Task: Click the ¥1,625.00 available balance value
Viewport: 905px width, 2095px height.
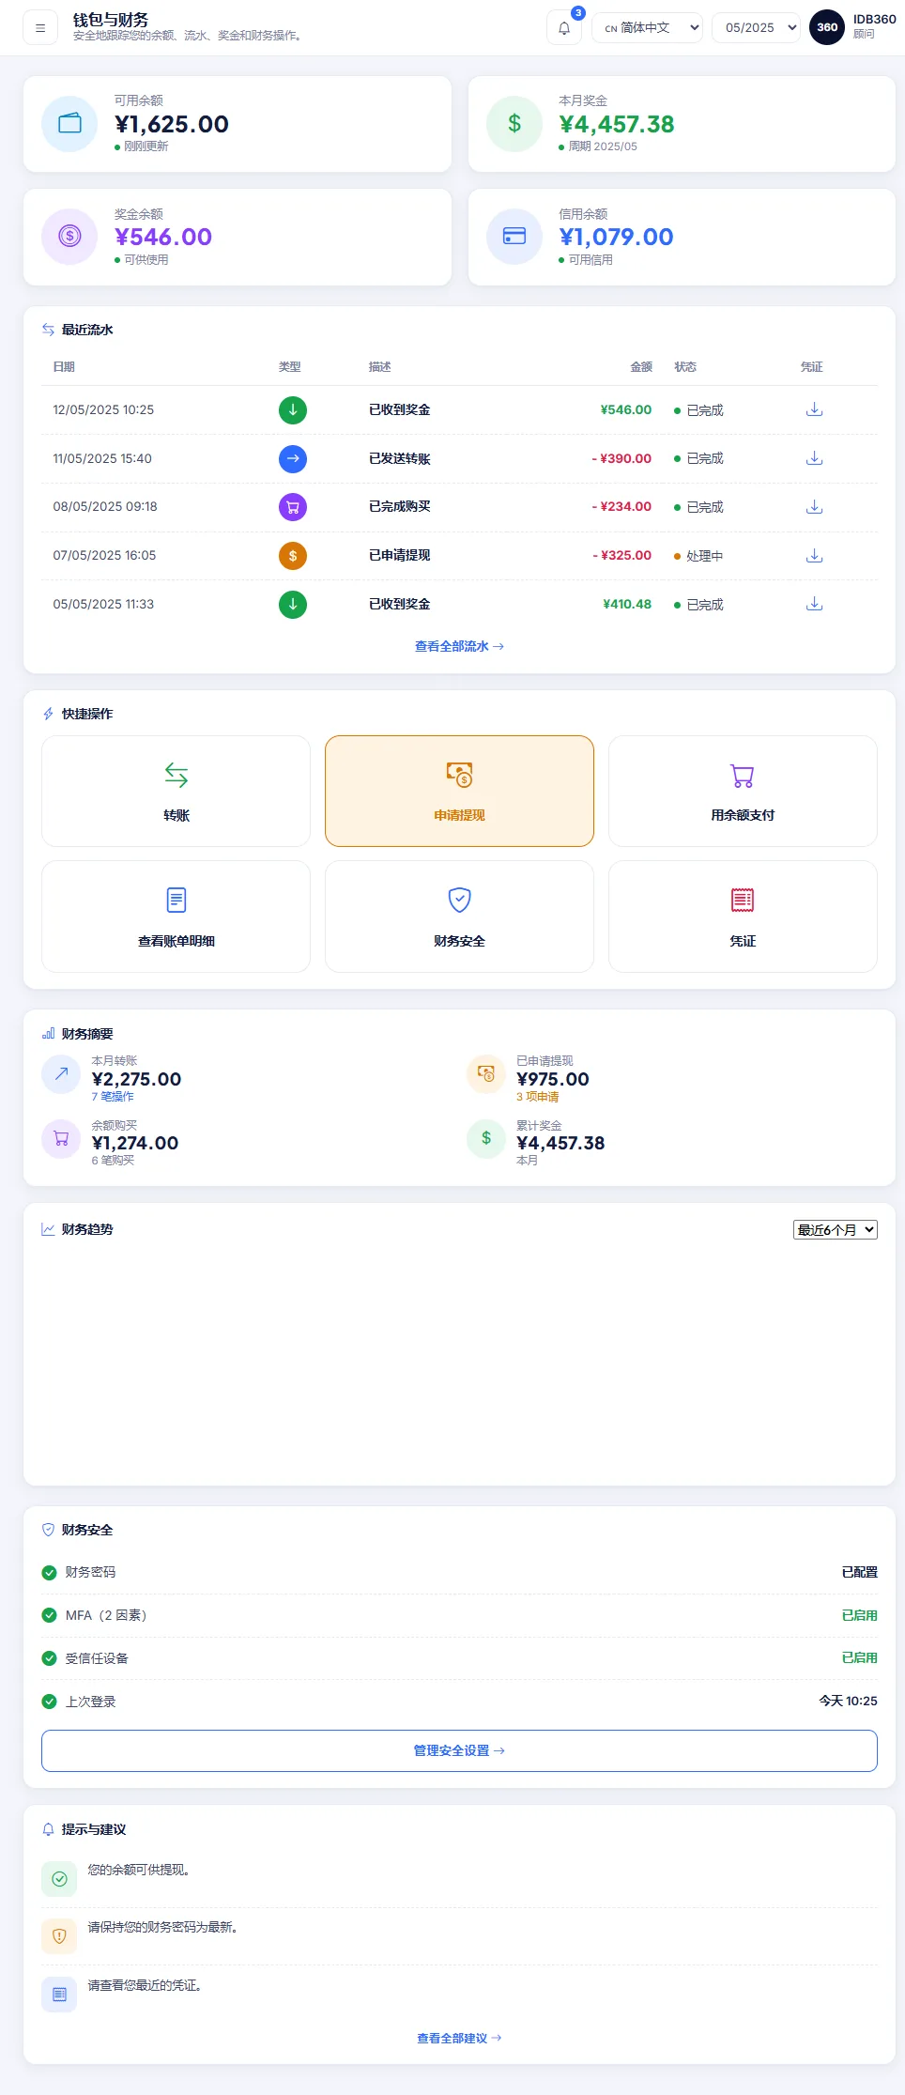Action: (172, 124)
